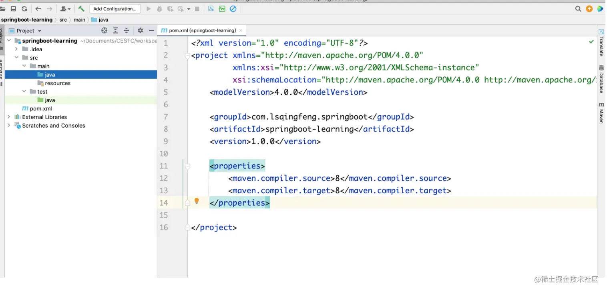Image resolution: width=607 pixels, height=292 pixels.
Task: Click the Save All toolbar icon
Action: [x=14, y=9]
